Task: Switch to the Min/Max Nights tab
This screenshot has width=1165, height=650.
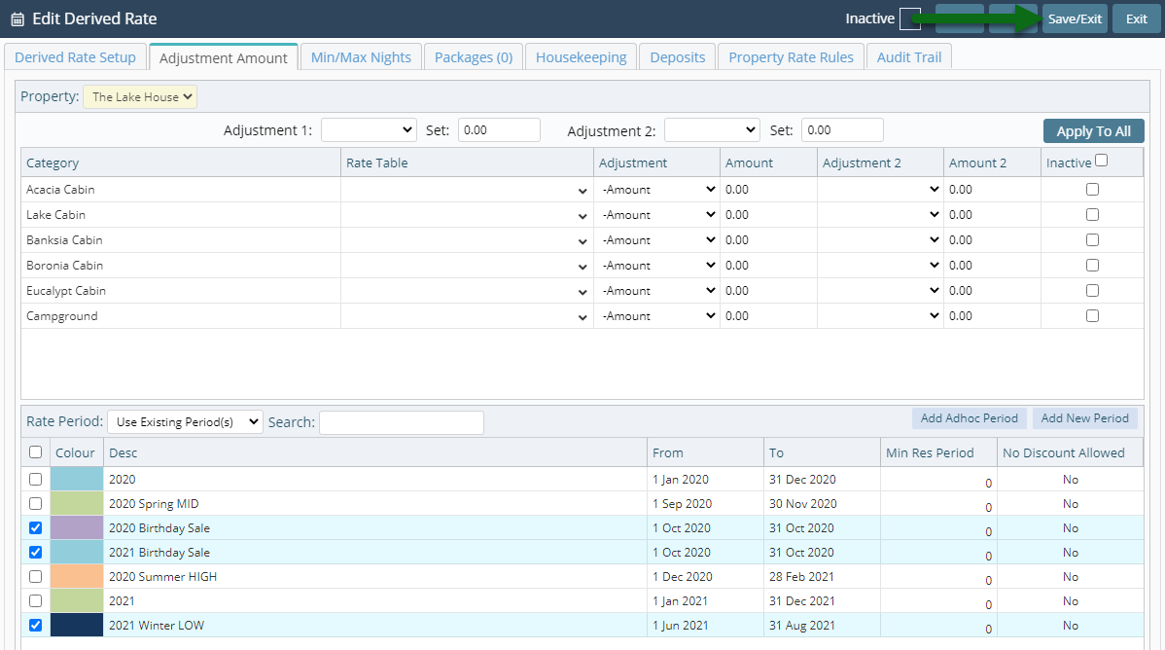Action: click(361, 57)
